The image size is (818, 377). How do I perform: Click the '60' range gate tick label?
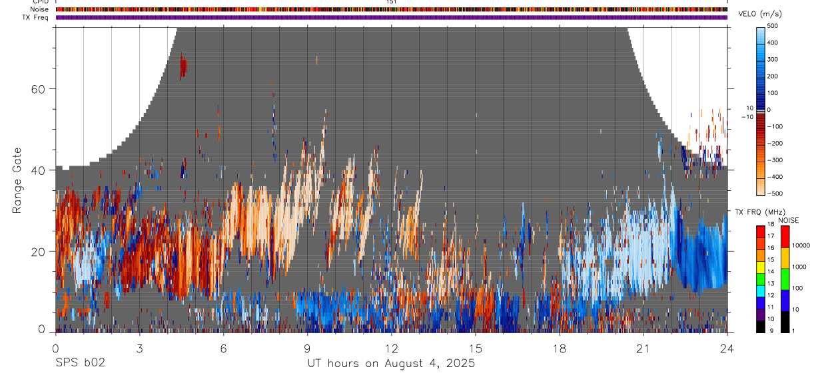click(x=37, y=88)
